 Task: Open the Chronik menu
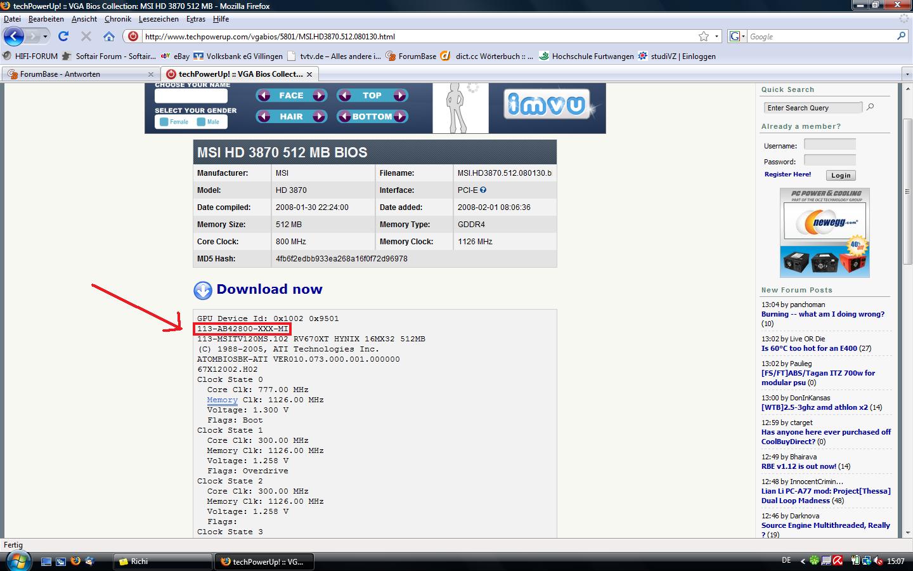pyautogui.click(x=118, y=19)
